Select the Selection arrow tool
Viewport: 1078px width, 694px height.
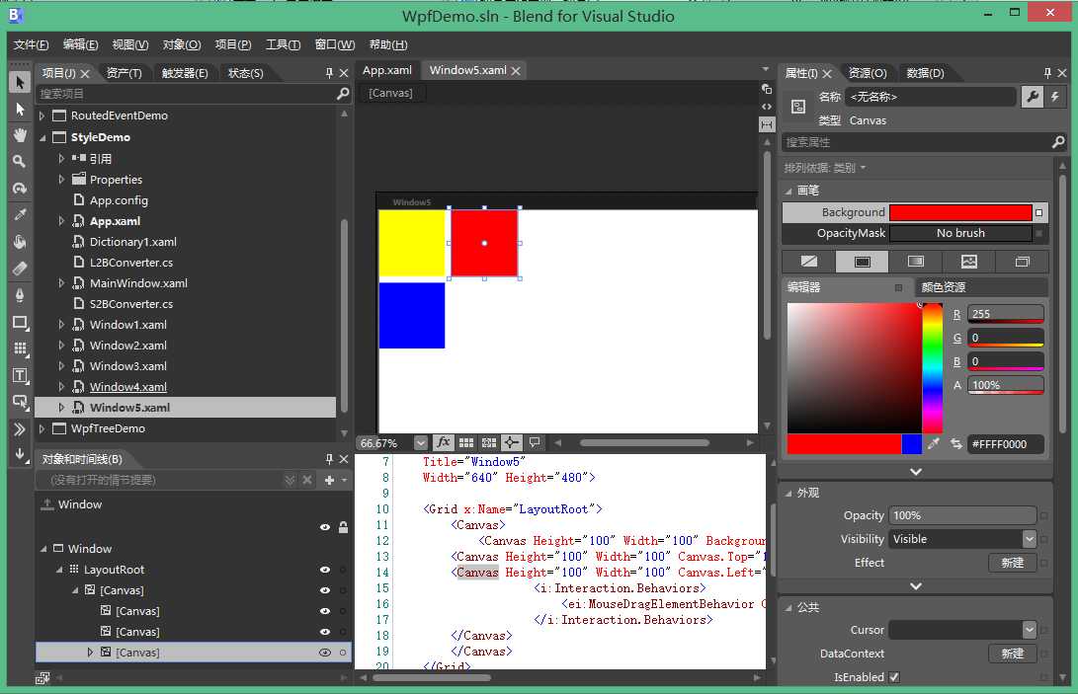pos(20,83)
